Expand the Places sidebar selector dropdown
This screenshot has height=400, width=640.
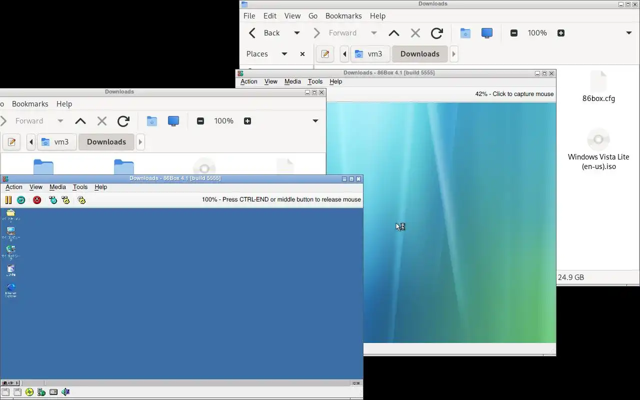coord(284,54)
